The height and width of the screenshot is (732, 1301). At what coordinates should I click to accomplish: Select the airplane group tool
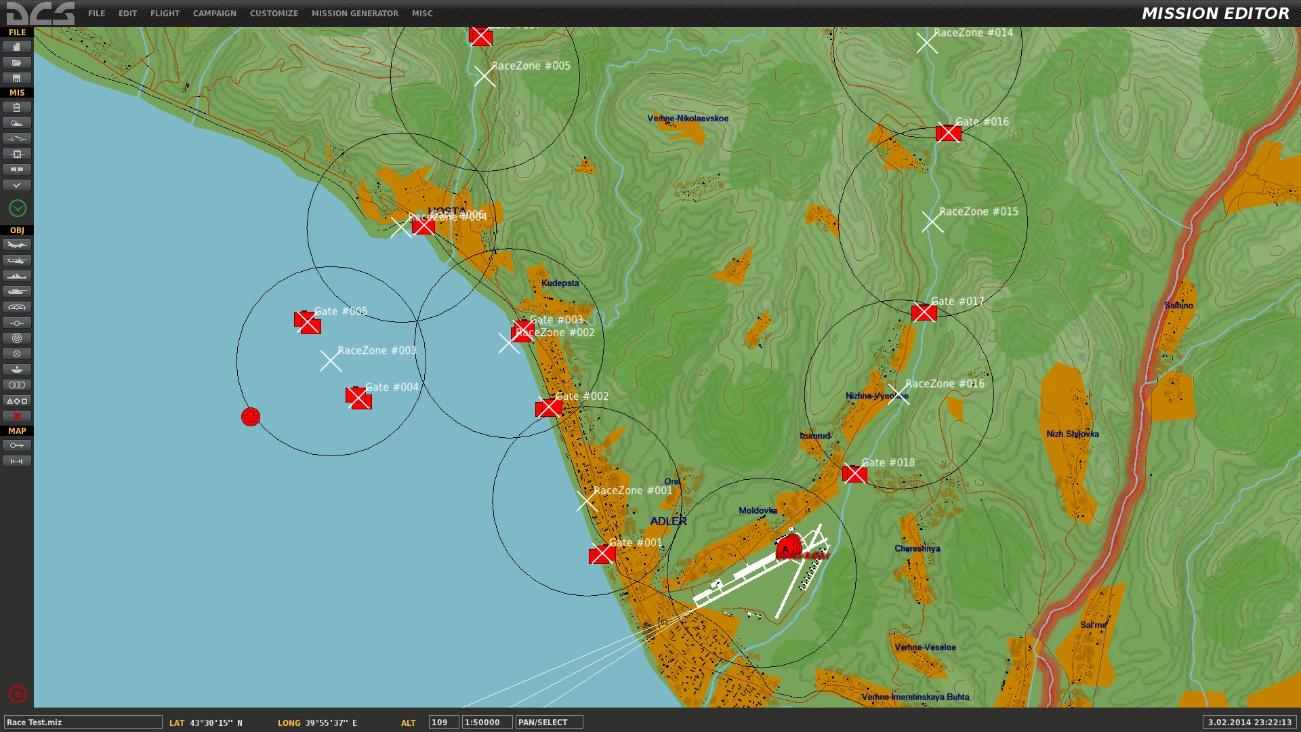tap(17, 245)
